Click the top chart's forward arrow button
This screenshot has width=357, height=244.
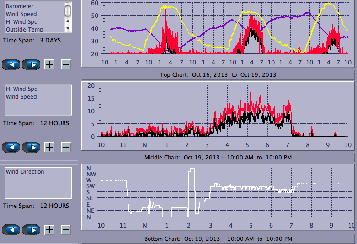tap(31, 64)
